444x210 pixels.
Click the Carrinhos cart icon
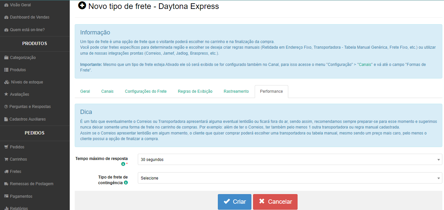[x=6, y=159]
